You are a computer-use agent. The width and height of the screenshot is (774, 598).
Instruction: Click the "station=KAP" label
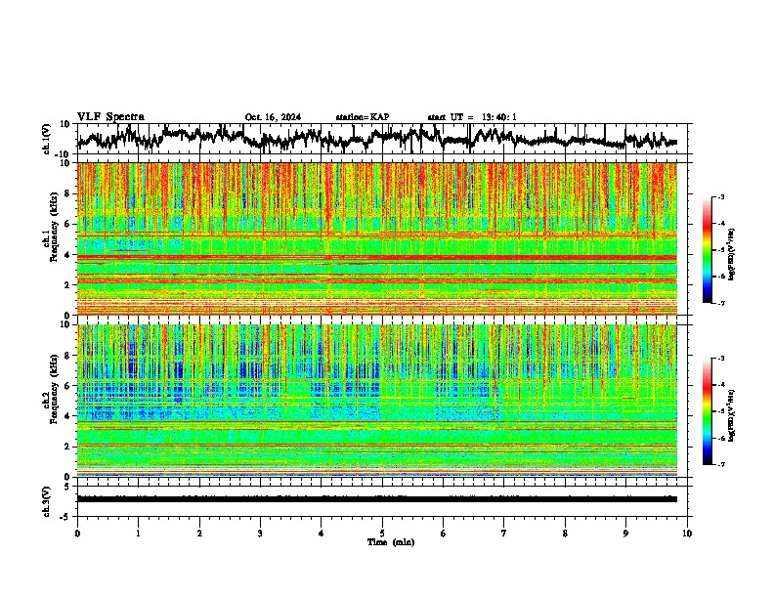pyautogui.click(x=363, y=117)
